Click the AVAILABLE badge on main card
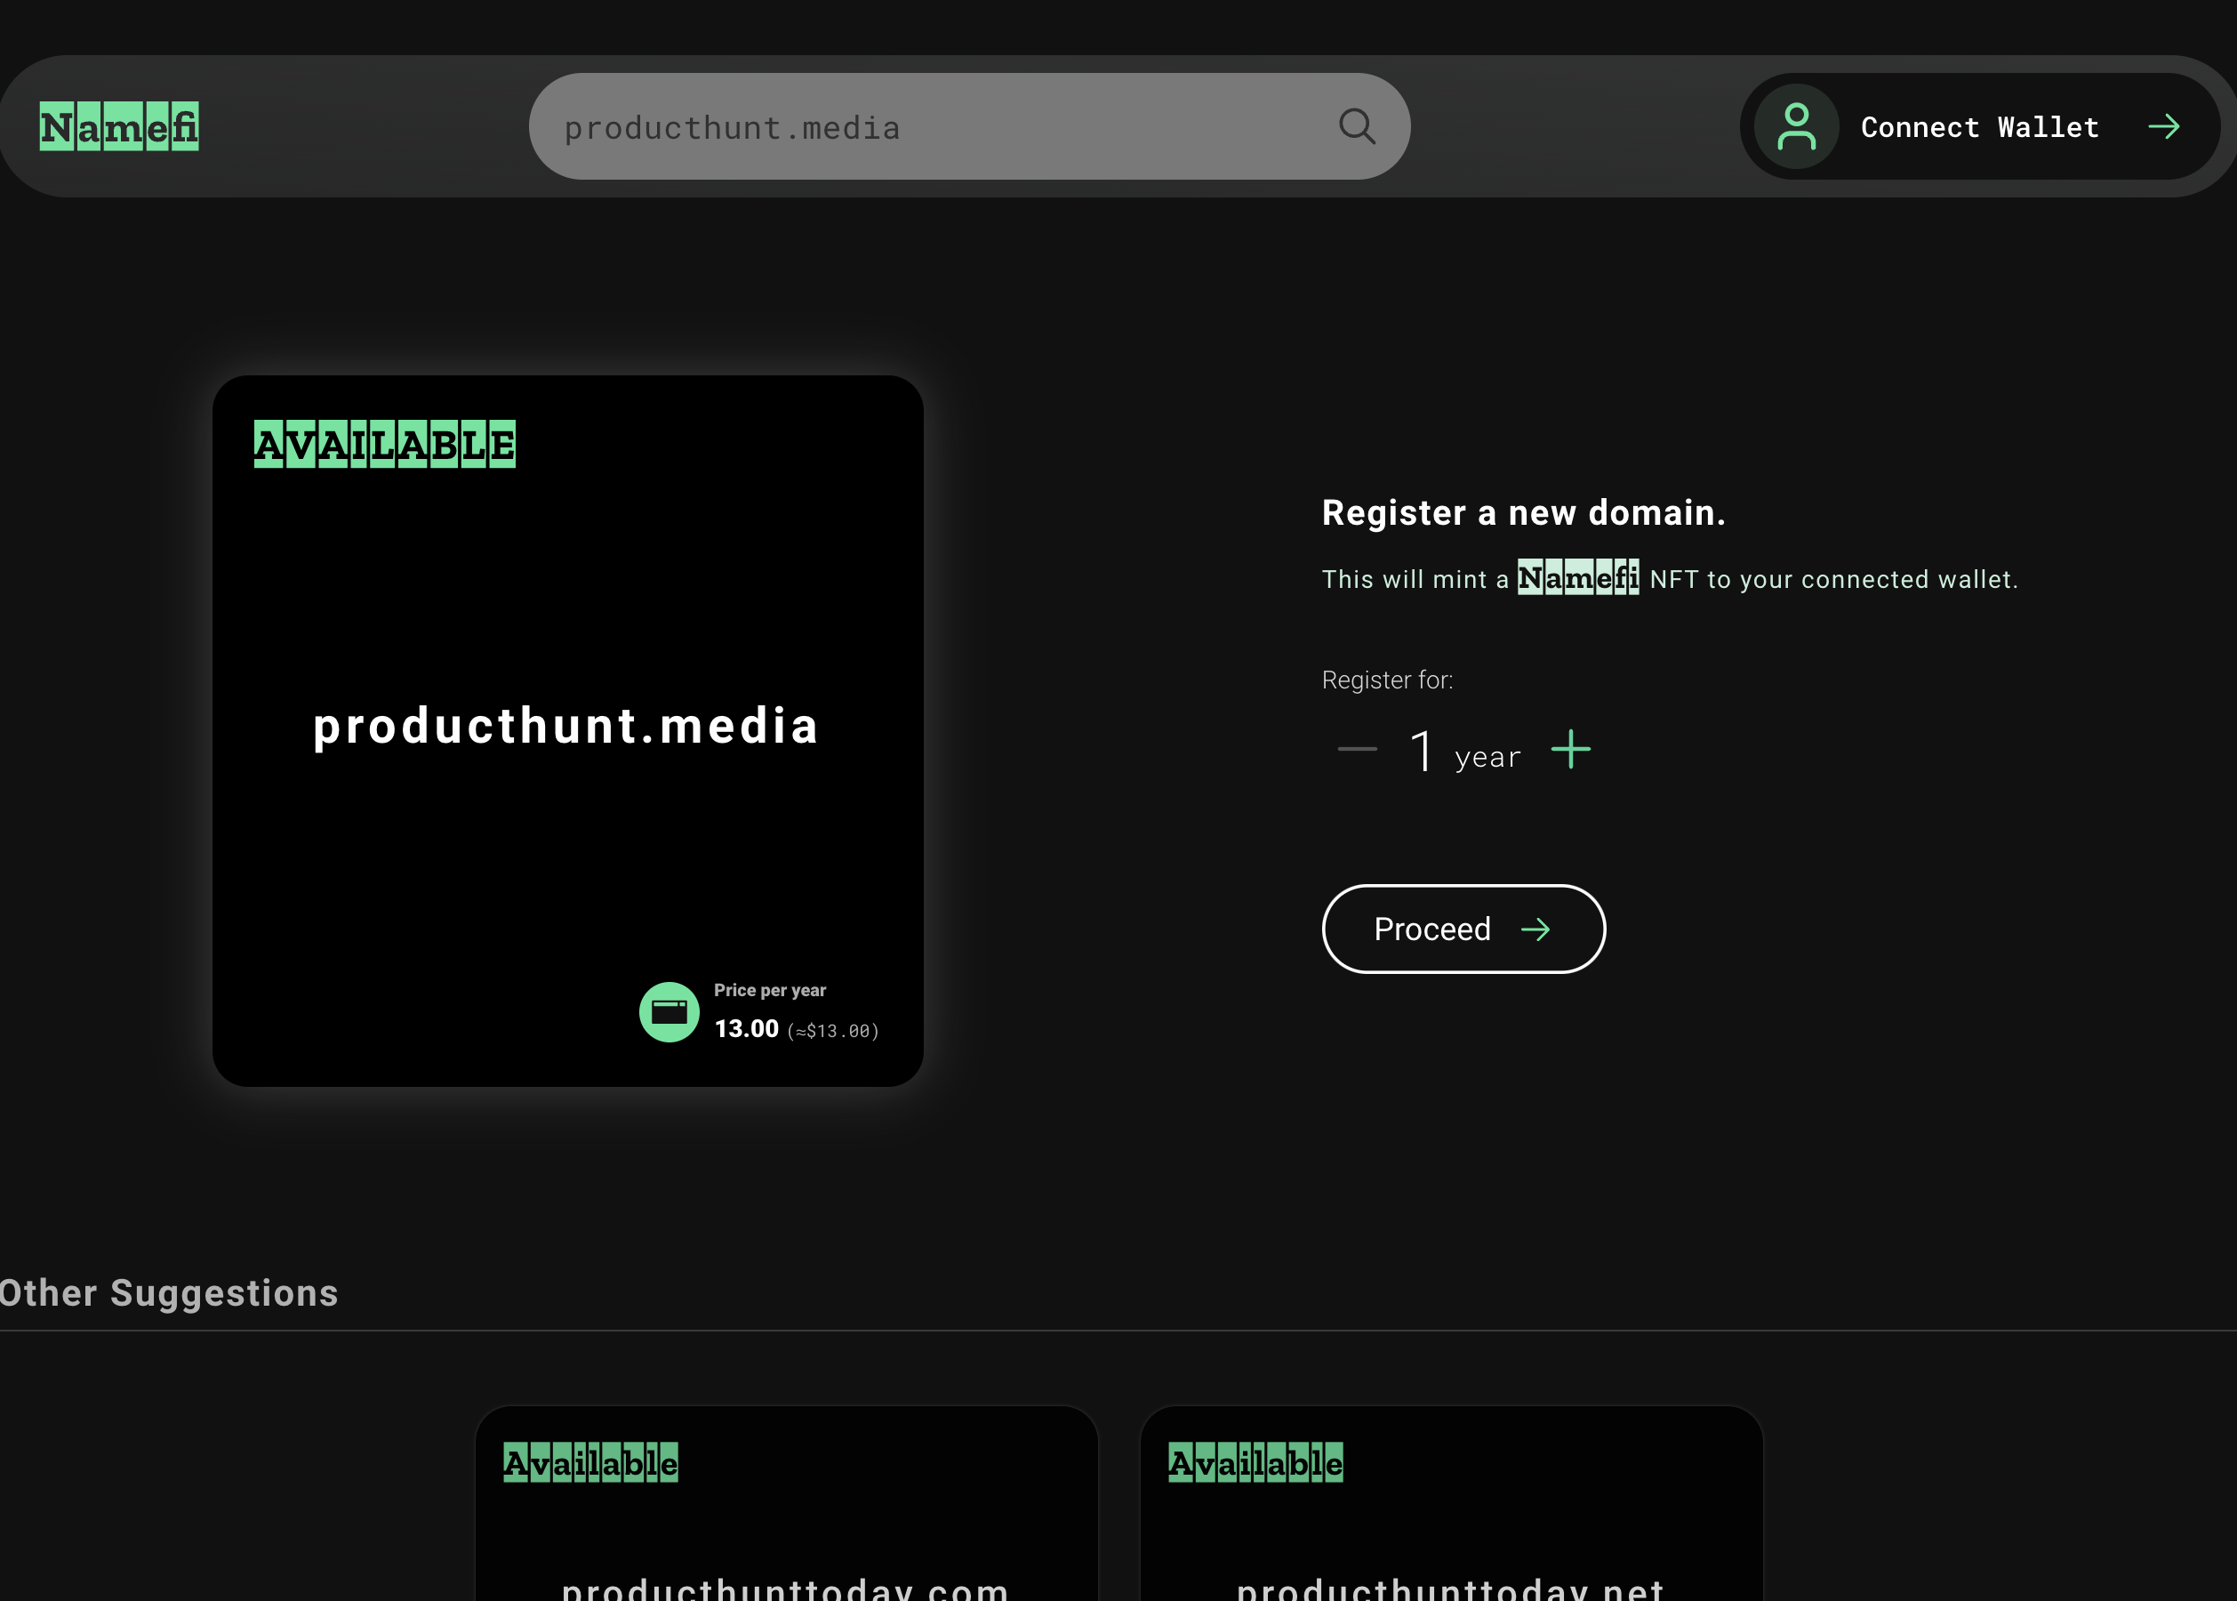This screenshot has height=1601, width=2237. [x=384, y=444]
